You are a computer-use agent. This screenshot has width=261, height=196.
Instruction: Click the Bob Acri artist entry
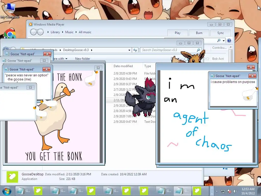coord(218,59)
